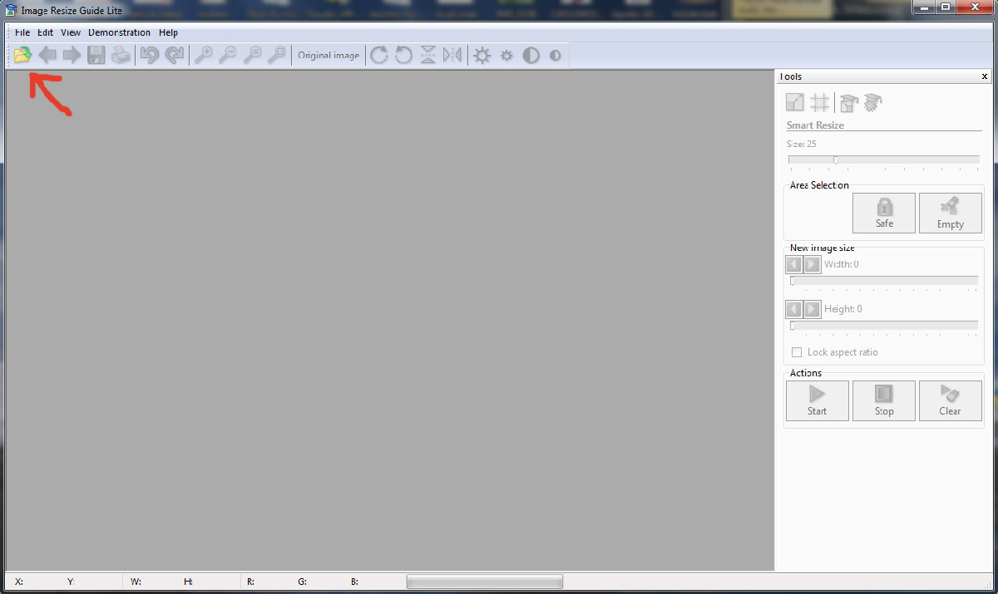Increase brightness with large sun icon
Viewport: 998px width, 594px height.
482,56
